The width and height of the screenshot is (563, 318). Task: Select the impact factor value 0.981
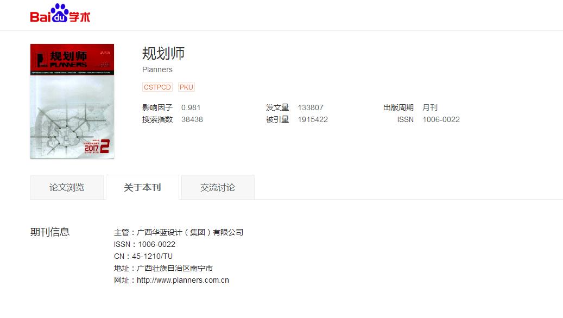191,107
